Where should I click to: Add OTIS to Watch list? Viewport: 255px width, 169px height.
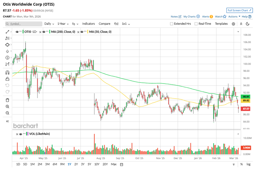tap(221, 17)
